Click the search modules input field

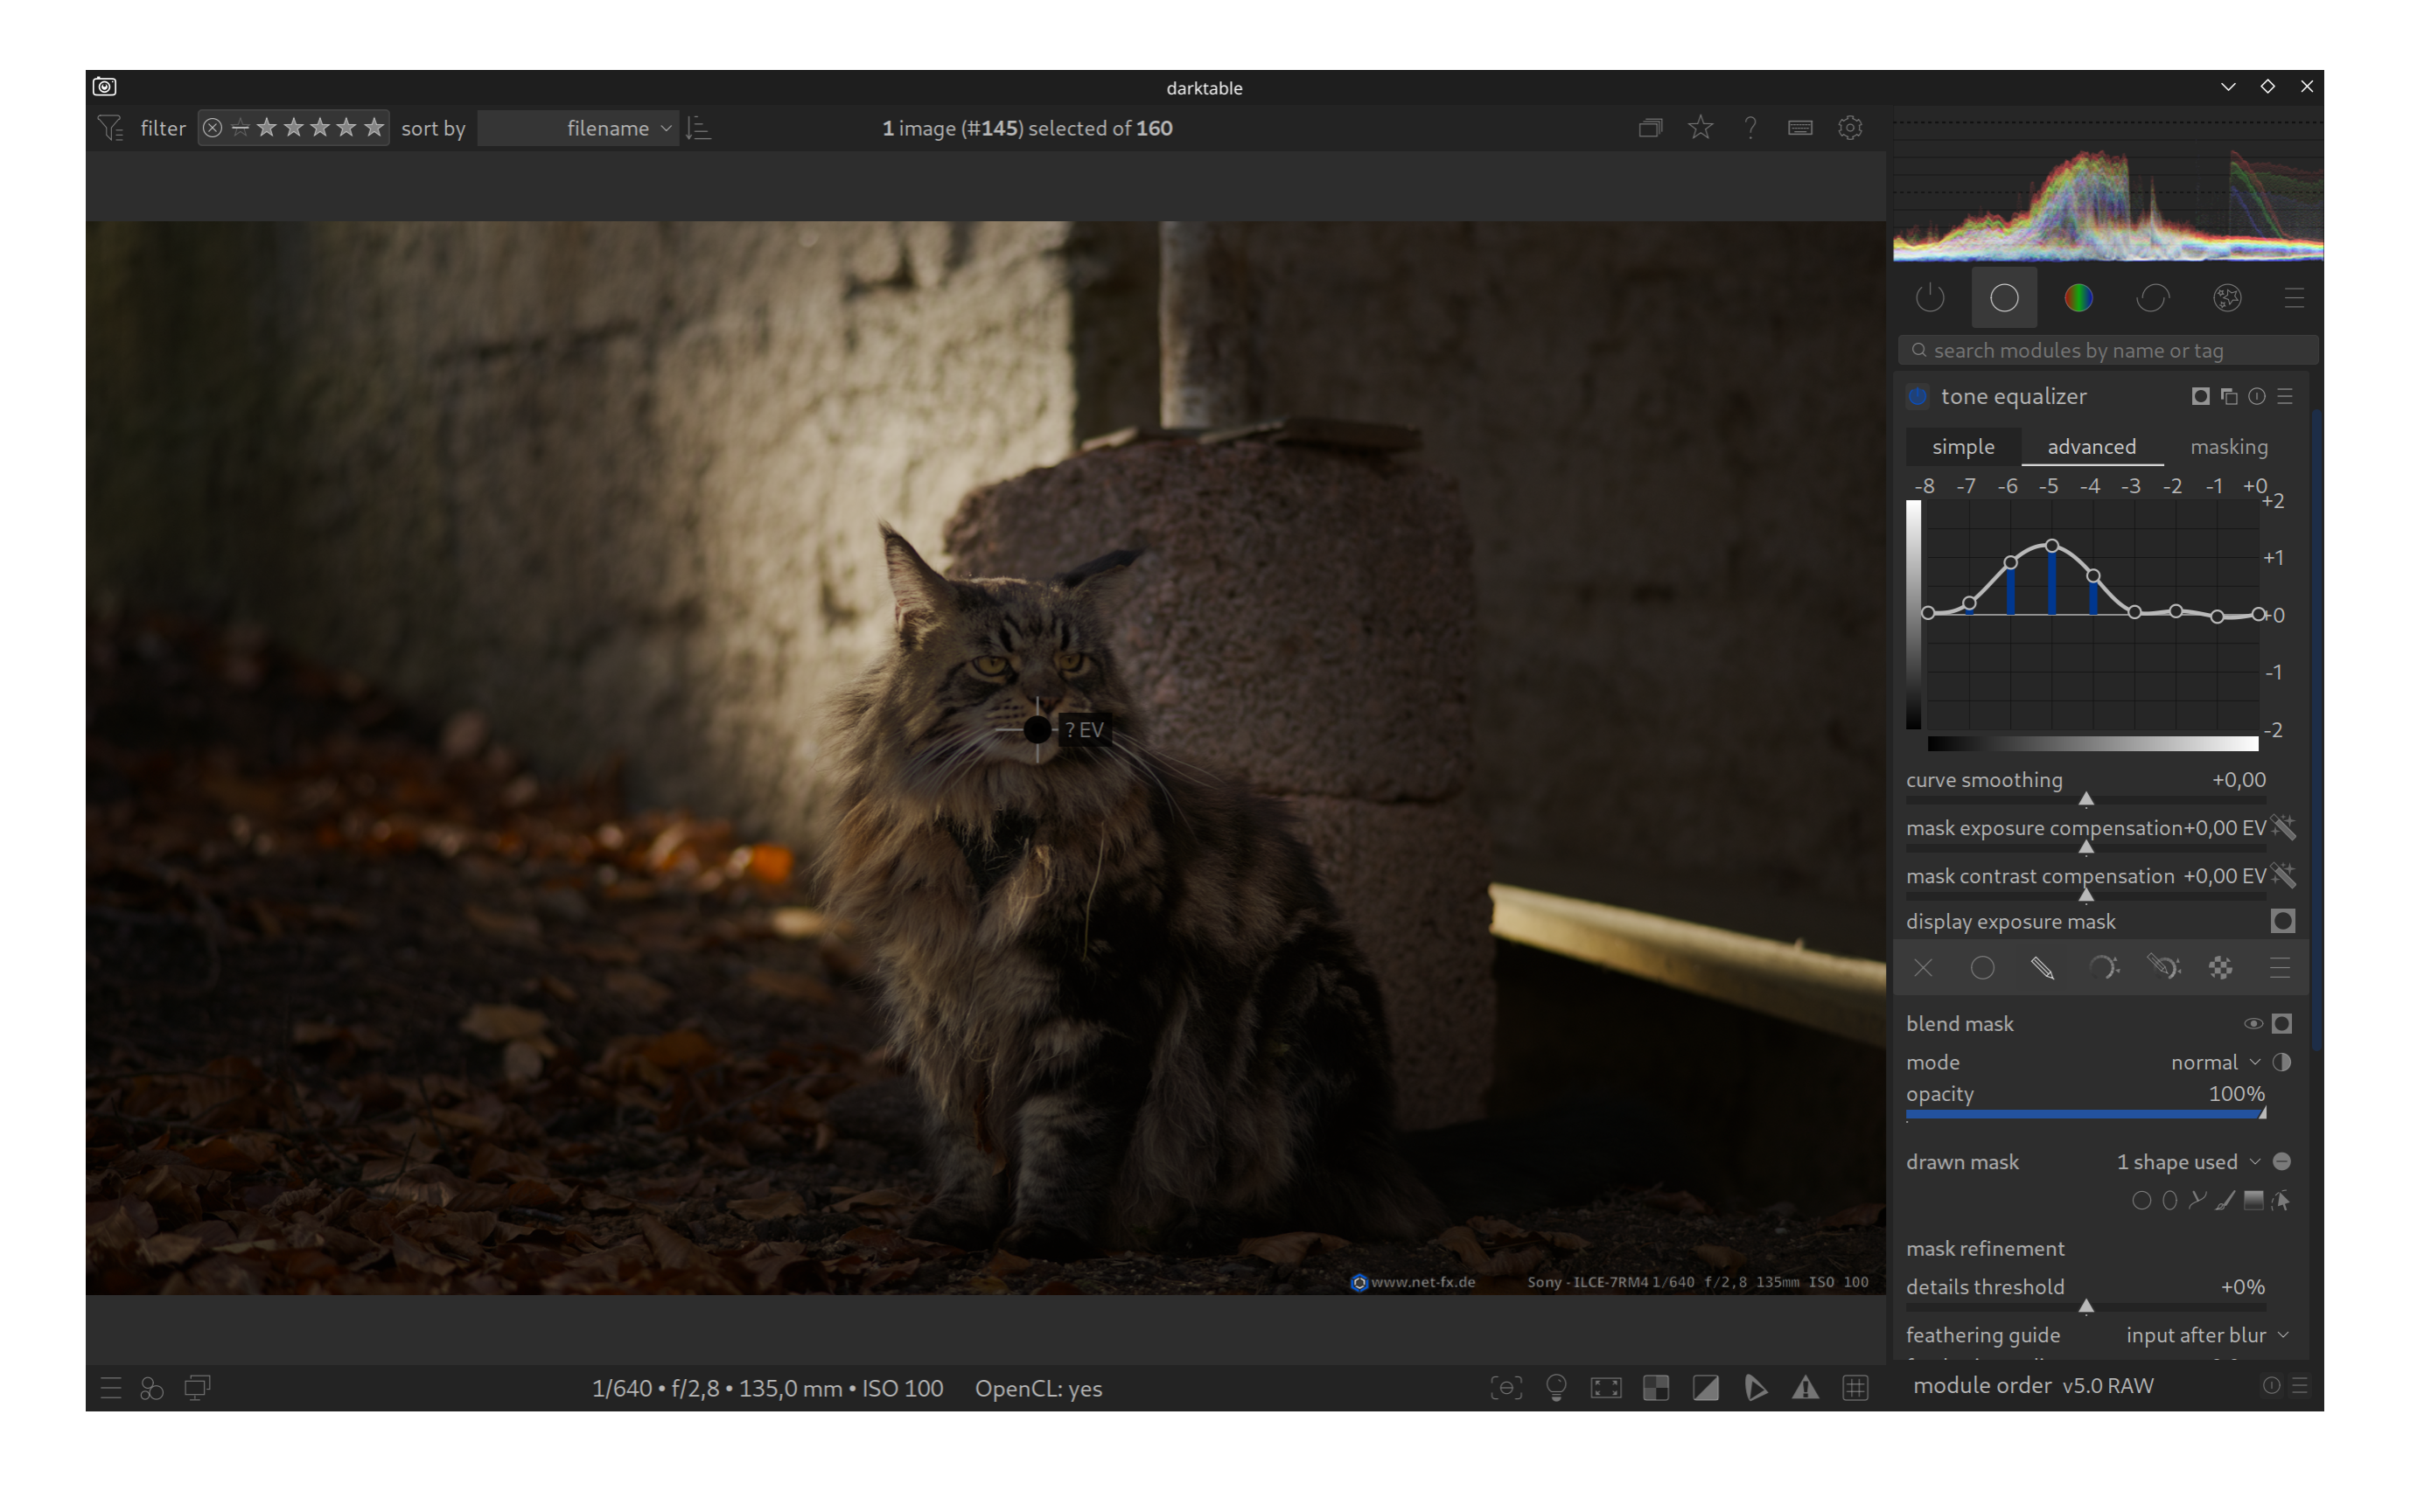(2108, 351)
